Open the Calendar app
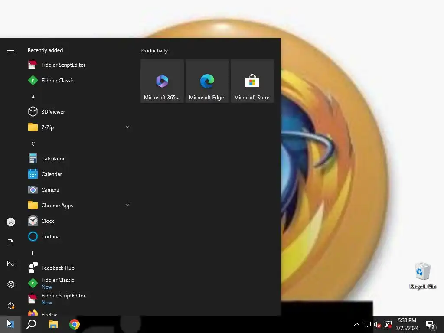 click(79, 174)
